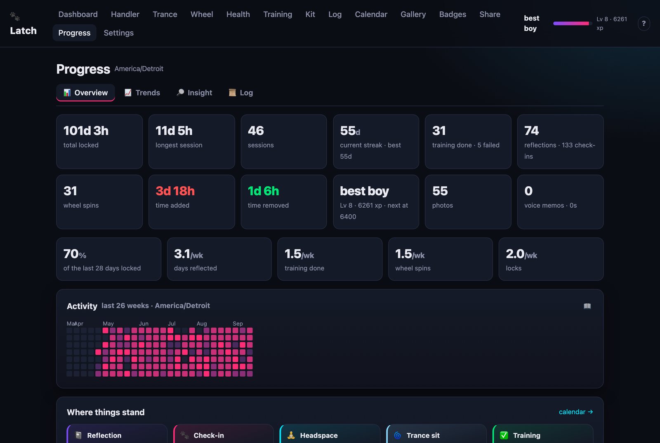The width and height of the screenshot is (660, 443).
Task: Open the Kit page
Action: [310, 14]
